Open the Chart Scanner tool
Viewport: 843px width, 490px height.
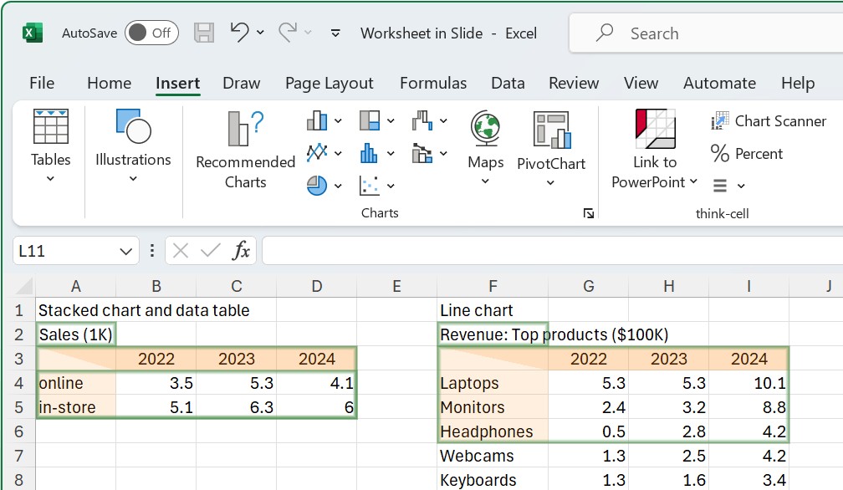[769, 121]
